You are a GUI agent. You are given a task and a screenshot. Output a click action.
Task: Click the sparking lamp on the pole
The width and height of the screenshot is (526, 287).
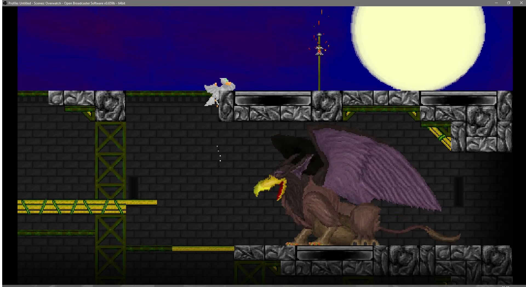[x=319, y=50]
